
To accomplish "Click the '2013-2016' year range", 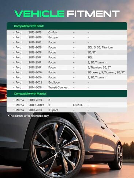I will coord(35,38).
